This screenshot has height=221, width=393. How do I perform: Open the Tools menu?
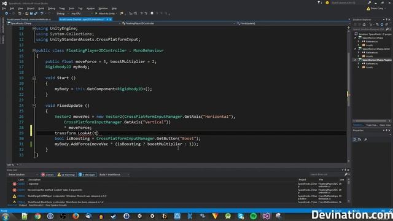(71, 8)
